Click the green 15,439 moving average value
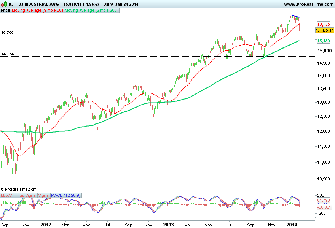The height and width of the screenshot is (228, 335). pyautogui.click(x=323, y=41)
